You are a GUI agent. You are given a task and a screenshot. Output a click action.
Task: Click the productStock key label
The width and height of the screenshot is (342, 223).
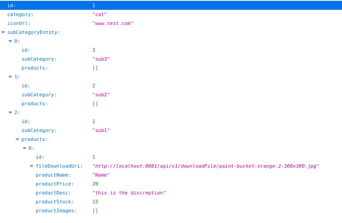point(55,202)
